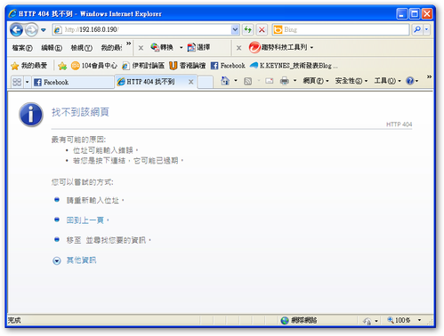Open the Home button dropdown arrow
The width and height of the screenshot is (444, 336).
[x=236, y=81]
